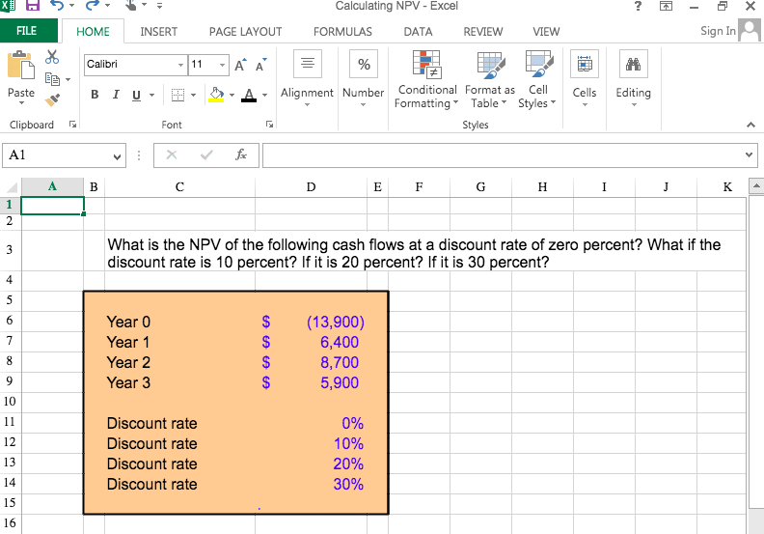
Task: Select column D header
Action: pos(311,187)
